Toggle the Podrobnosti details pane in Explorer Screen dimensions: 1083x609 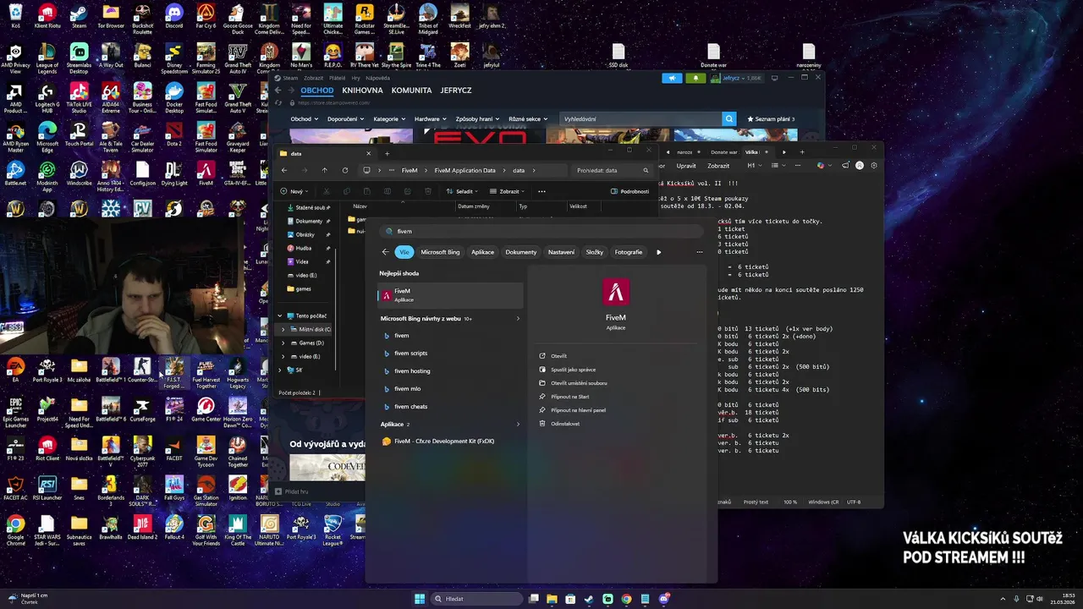(629, 191)
